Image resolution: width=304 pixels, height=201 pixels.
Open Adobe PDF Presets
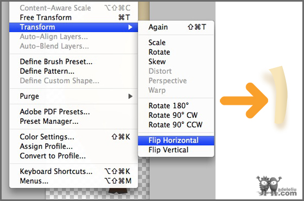[x=73, y=112]
